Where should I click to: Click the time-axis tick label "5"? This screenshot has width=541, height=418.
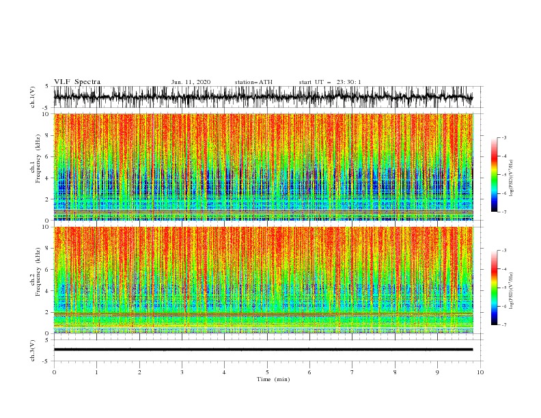[x=267, y=372]
